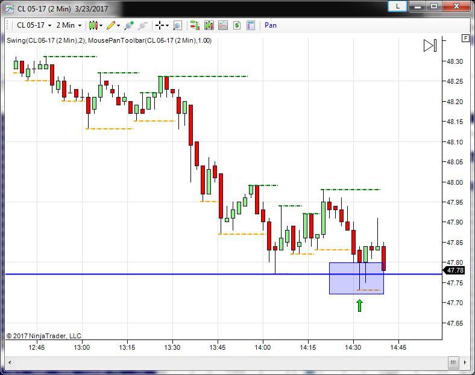Open the CL 05-17 instrument dropdown
The width and height of the screenshot is (475, 375).
(x=34, y=25)
